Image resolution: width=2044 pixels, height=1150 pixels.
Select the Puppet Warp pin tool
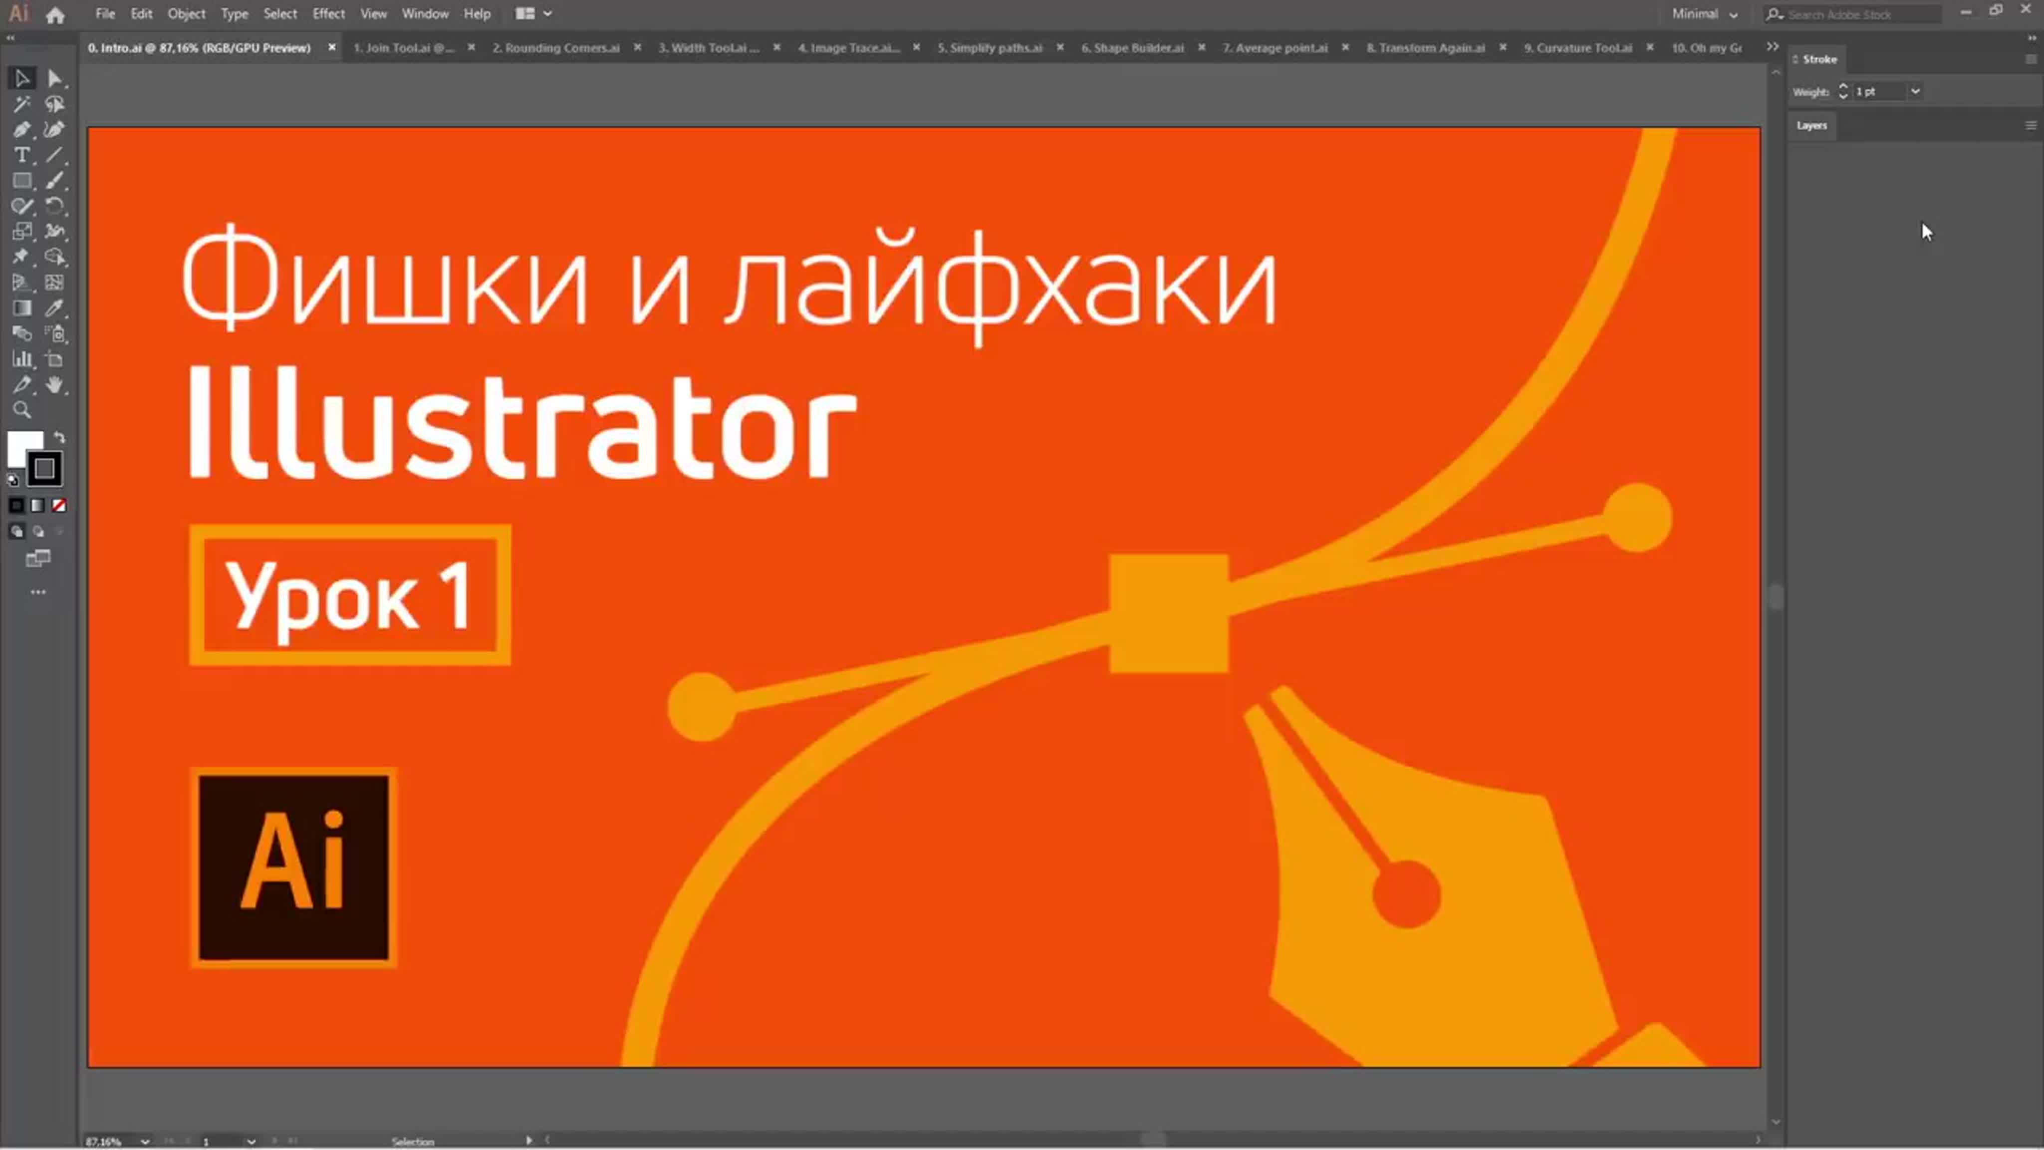pyautogui.click(x=21, y=257)
